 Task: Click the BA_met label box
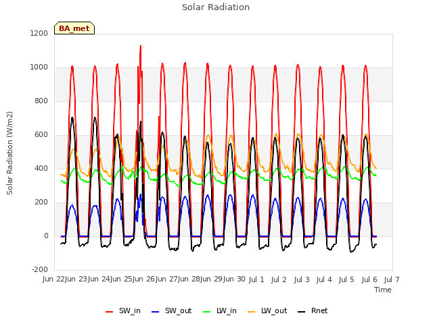tap(74, 28)
